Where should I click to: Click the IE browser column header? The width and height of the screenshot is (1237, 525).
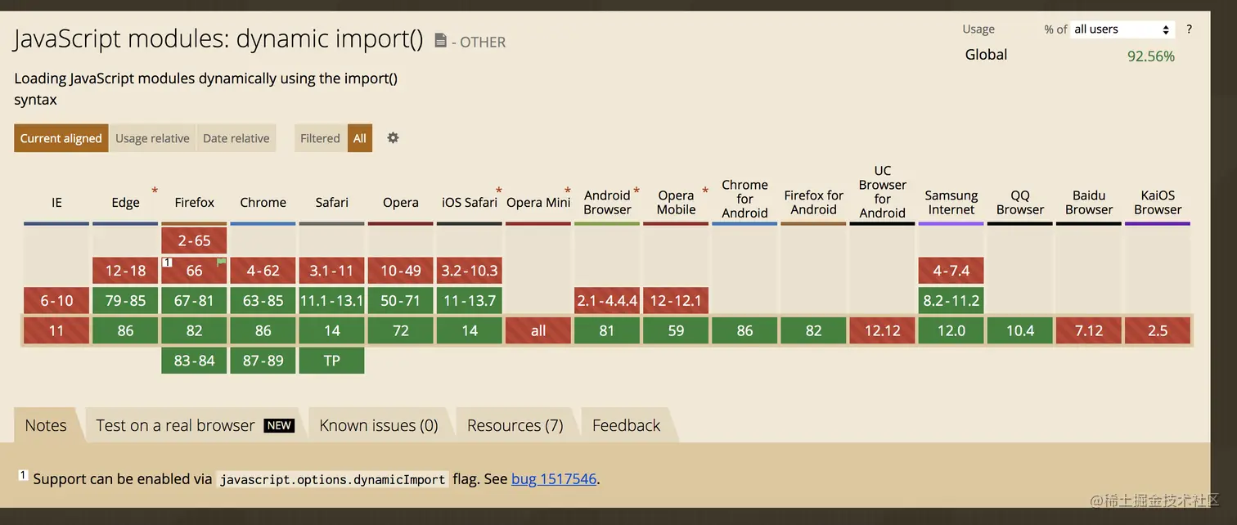click(x=56, y=203)
